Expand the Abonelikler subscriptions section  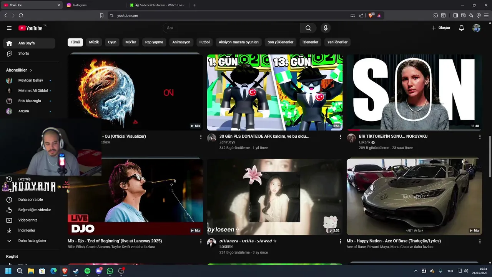[19, 70]
